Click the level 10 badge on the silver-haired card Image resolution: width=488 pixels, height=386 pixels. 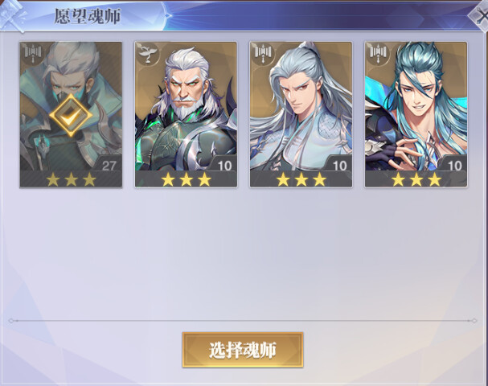coord(339,166)
